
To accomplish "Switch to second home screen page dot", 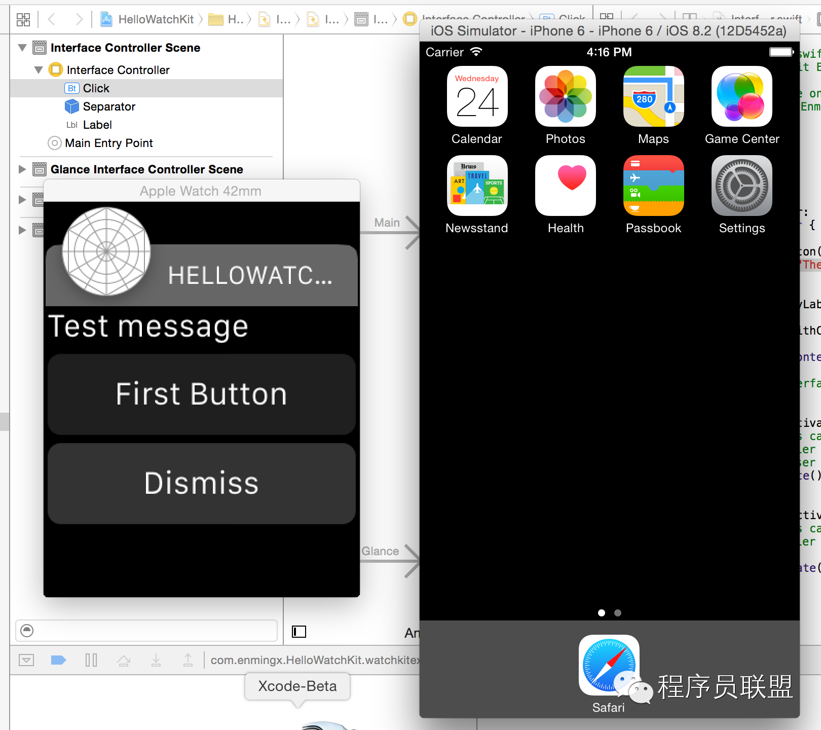I will pyautogui.click(x=617, y=613).
